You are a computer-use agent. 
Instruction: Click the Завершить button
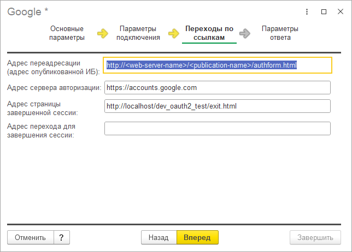click(x=315, y=237)
